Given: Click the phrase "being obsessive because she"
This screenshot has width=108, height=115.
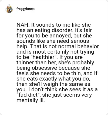Looking at the screenshot, I should [x=53, y=68].
